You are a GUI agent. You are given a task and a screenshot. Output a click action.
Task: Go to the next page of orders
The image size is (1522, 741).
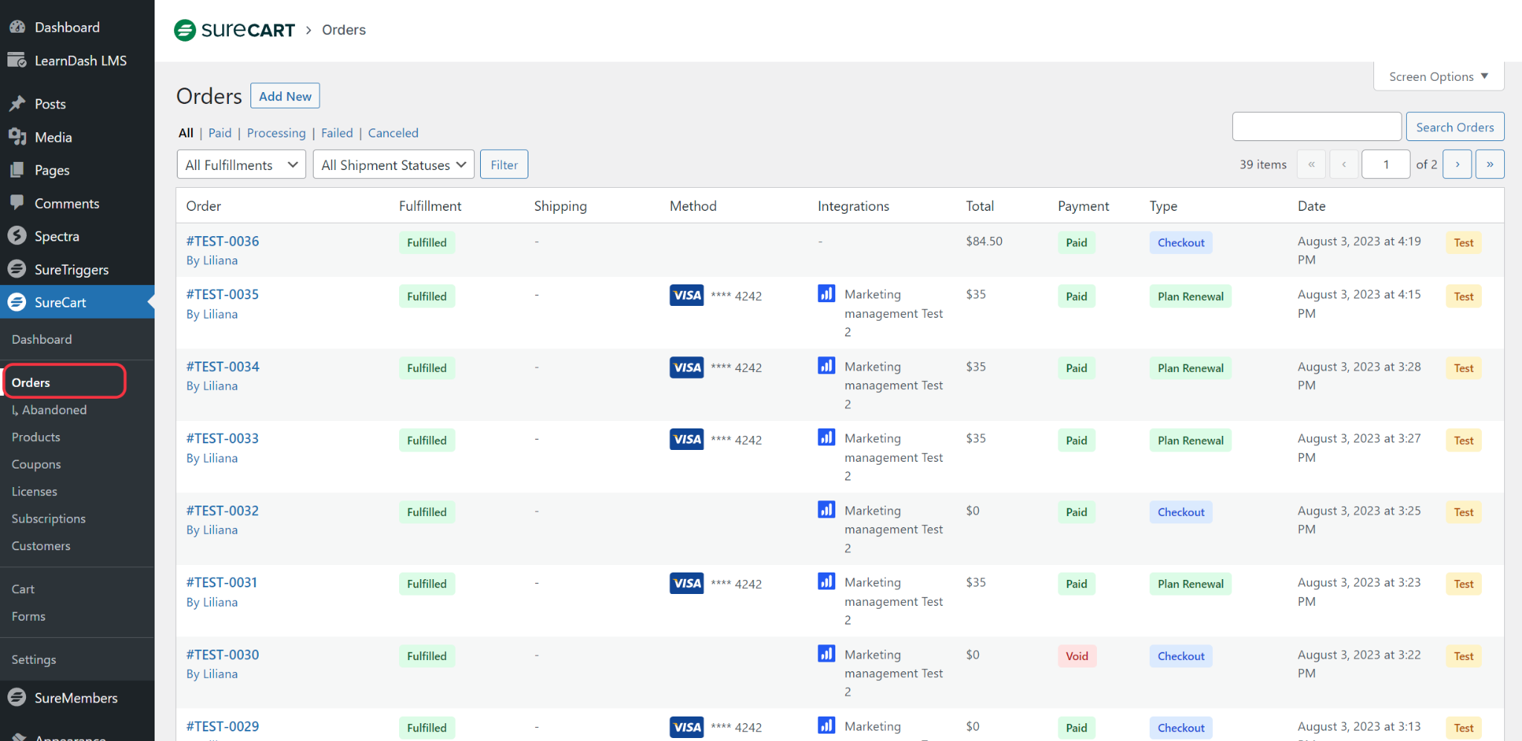point(1457,164)
